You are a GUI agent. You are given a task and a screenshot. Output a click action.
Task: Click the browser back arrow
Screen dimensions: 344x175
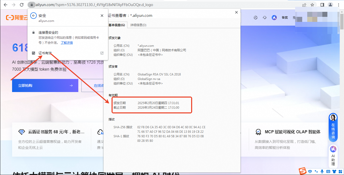click(x=6, y=5)
